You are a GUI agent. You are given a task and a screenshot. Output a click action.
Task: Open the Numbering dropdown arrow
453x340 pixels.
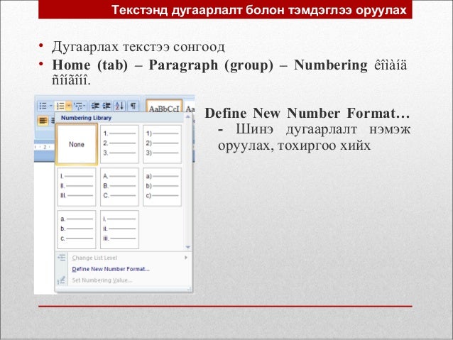point(69,106)
